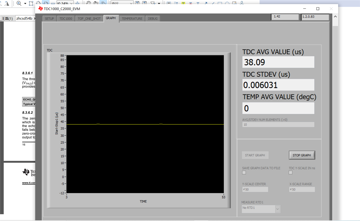The height and width of the screenshot is (221, 360).
Task: Click the AVG/STDEV NUM ELEMENTS field
Action: tap(278, 125)
